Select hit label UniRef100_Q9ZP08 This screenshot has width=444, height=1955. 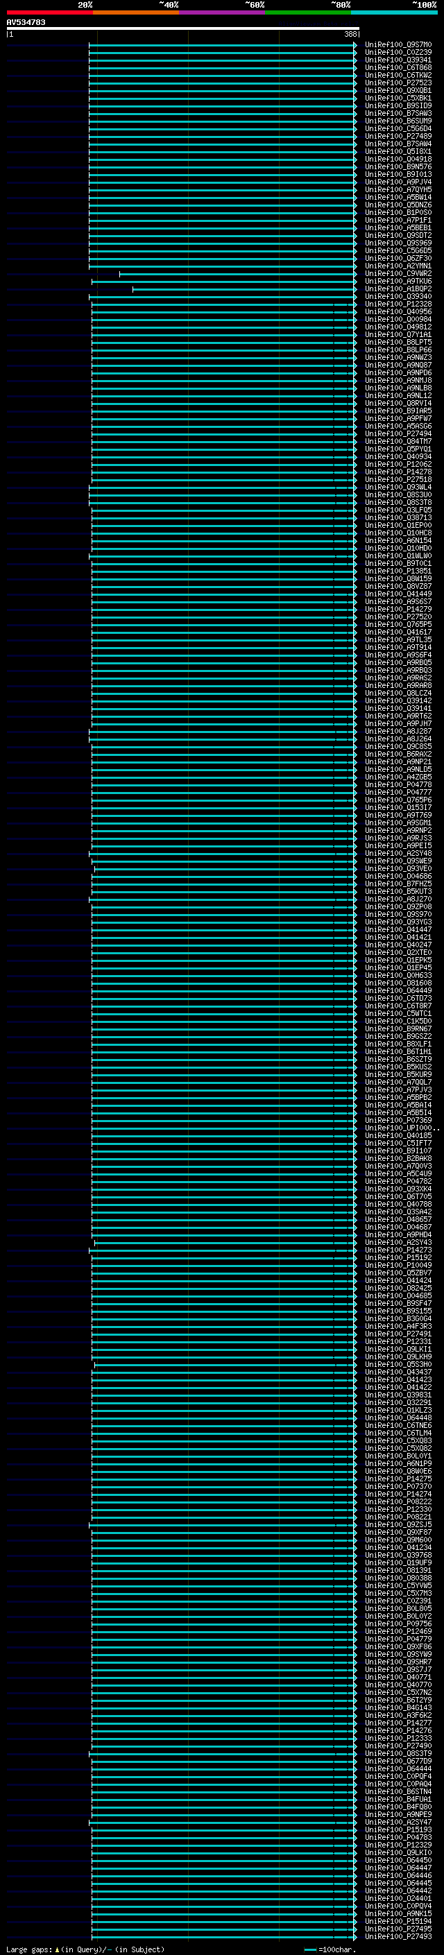pos(398,906)
